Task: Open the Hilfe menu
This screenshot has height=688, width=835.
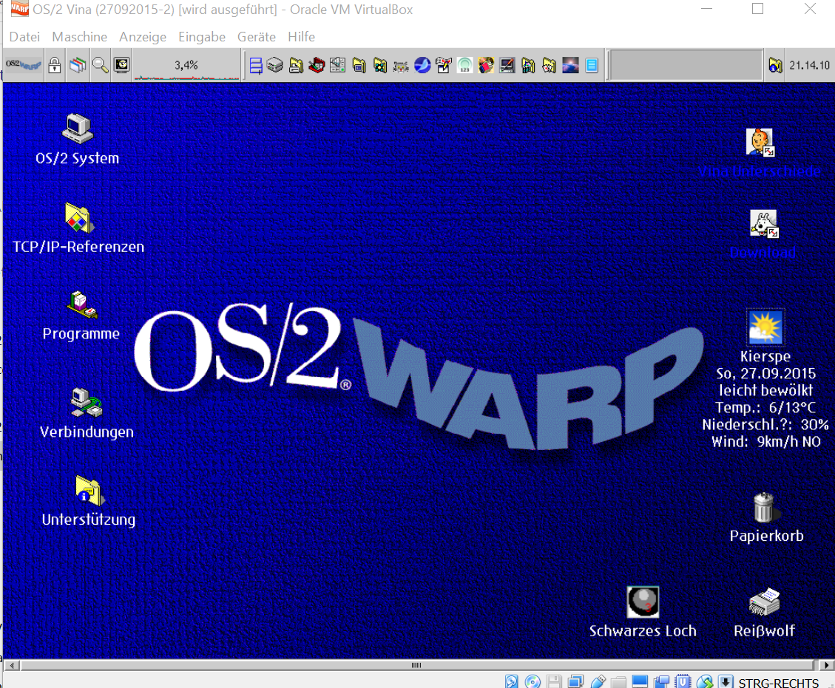Action: click(x=302, y=37)
